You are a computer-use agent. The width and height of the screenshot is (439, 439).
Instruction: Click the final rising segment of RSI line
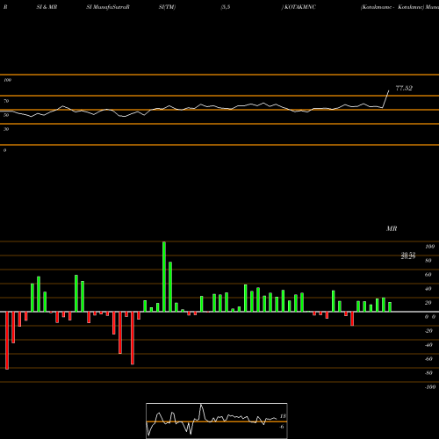click(385, 99)
